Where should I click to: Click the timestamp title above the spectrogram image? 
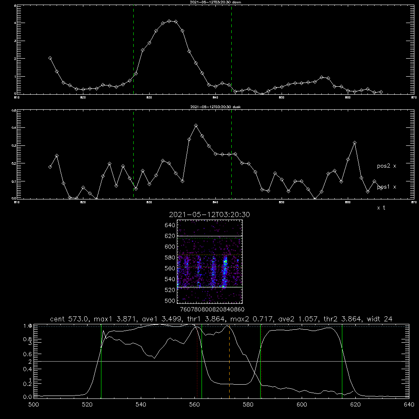click(209, 215)
